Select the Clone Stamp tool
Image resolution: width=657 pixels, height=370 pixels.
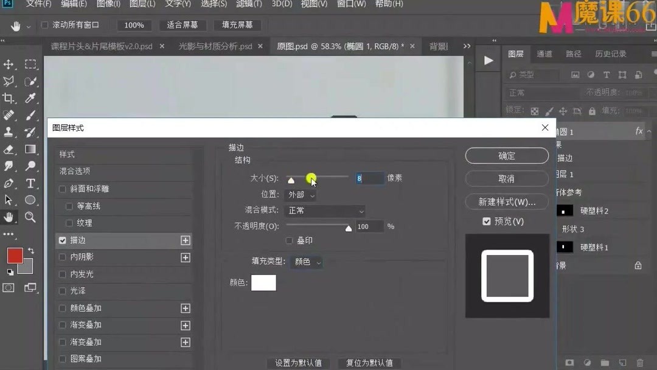click(9, 132)
